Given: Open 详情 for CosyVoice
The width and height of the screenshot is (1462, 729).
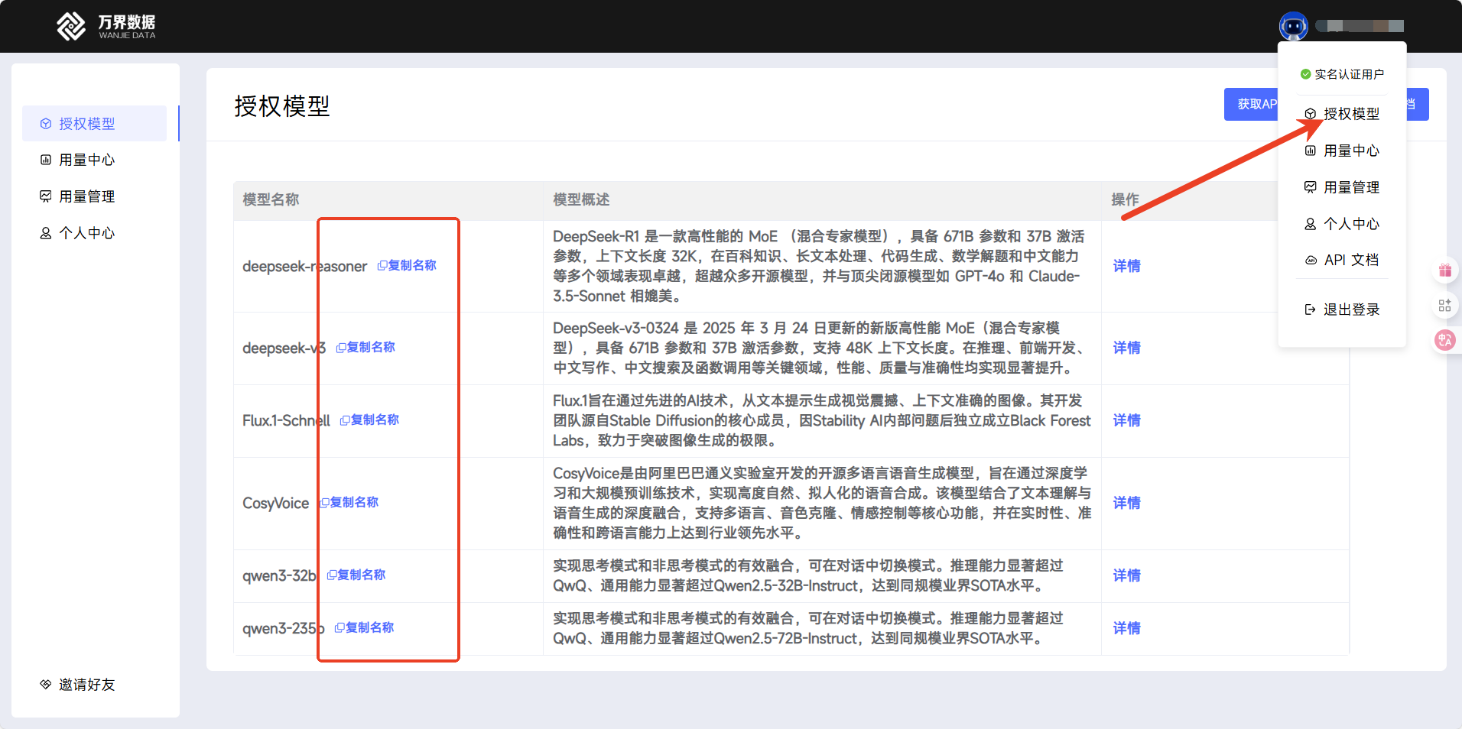Looking at the screenshot, I should (x=1126, y=503).
